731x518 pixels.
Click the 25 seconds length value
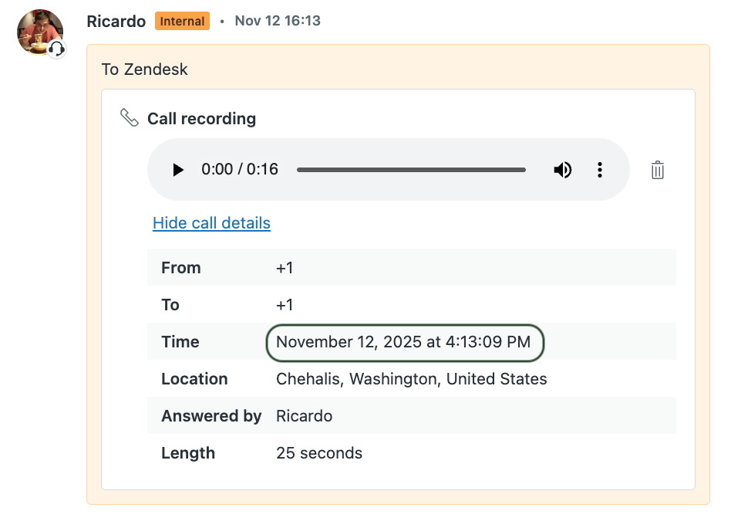click(318, 453)
